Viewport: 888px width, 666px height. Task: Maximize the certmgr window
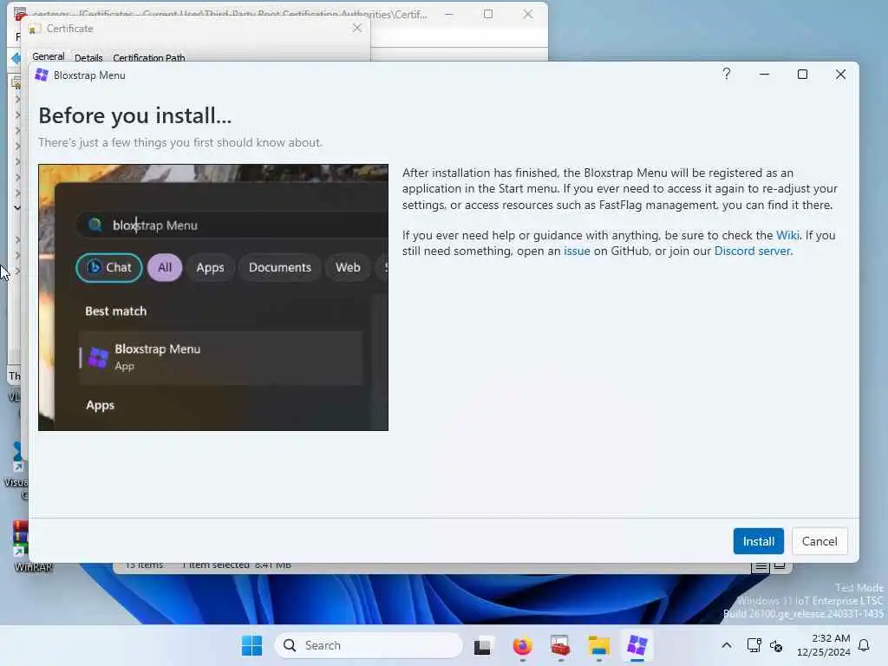click(488, 14)
